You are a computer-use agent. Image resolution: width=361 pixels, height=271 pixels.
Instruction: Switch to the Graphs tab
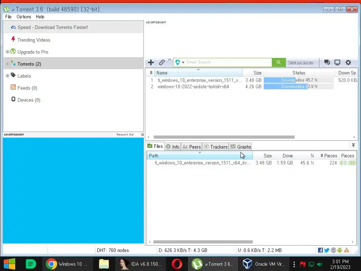pyautogui.click(x=240, y=147)
